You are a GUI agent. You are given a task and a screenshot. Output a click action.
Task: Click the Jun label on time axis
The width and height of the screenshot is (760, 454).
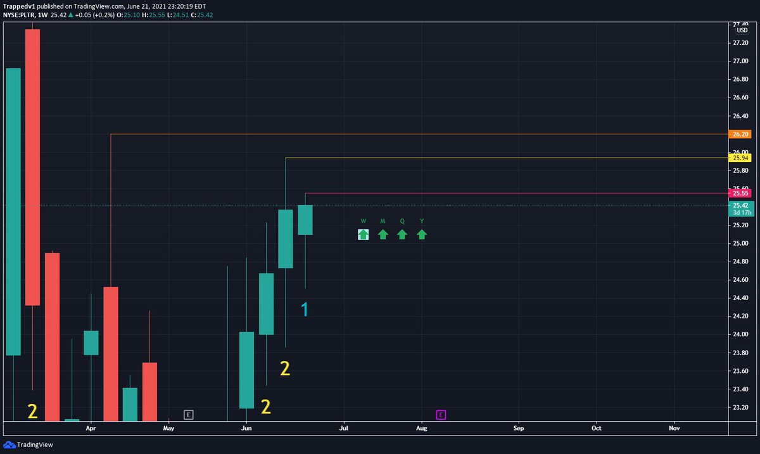click(246, 428)
